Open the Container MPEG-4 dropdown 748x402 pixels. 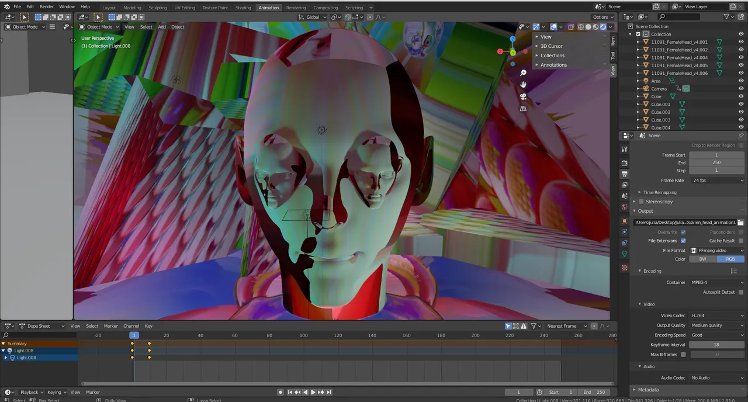click(x=717, y=283)
